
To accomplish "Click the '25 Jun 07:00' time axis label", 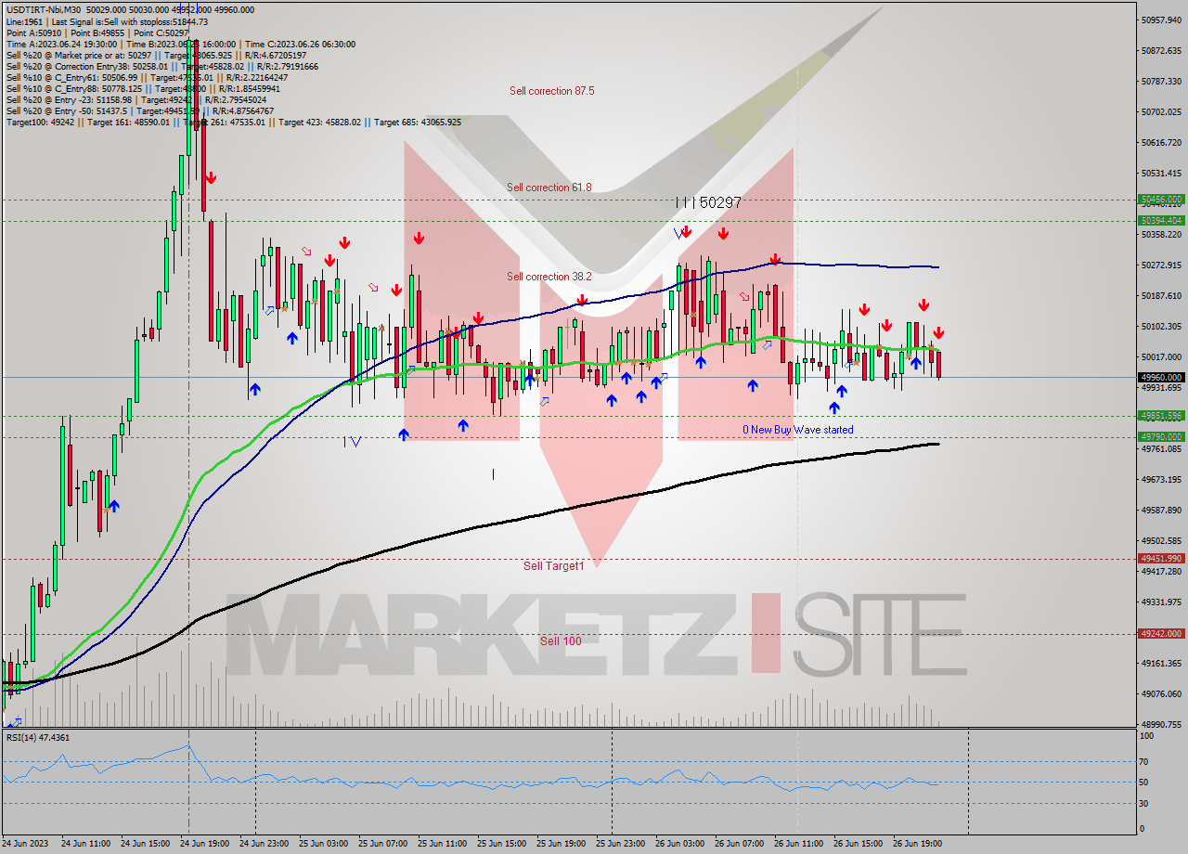I will [381, 844].
